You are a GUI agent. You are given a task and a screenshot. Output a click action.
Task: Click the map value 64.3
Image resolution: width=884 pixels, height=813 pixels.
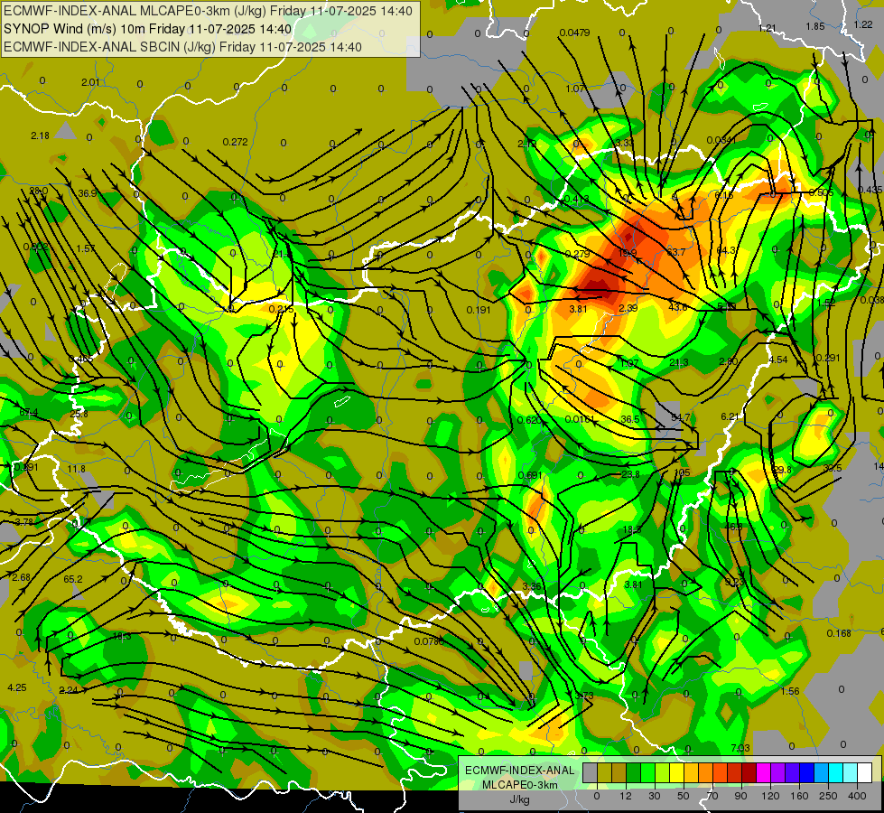click(726, 250)
